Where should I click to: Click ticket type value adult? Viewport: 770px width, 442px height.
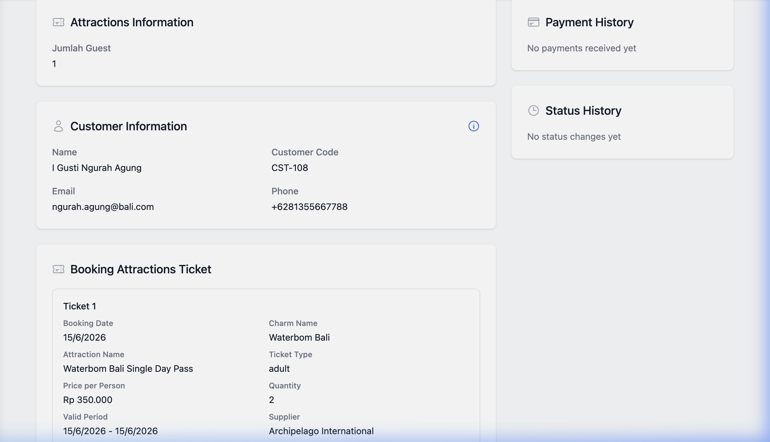pos(279,369)
